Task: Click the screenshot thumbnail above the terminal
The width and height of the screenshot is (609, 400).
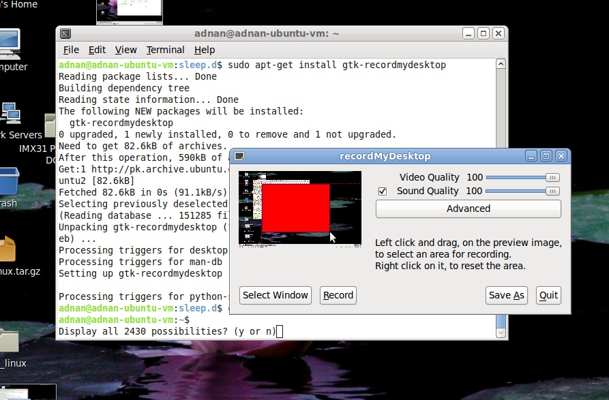Action: click(x=130, y=12)
